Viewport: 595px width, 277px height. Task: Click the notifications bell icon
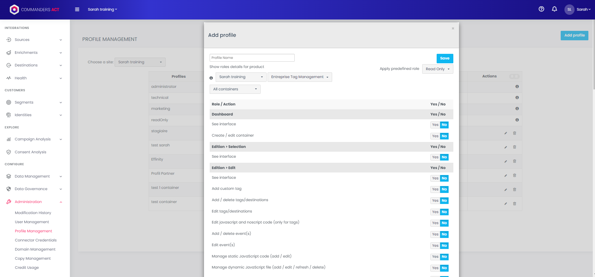(x=554, y=9)
